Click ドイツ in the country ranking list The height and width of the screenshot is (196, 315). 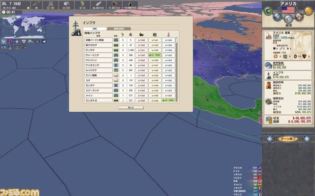(x=236, y=171)
